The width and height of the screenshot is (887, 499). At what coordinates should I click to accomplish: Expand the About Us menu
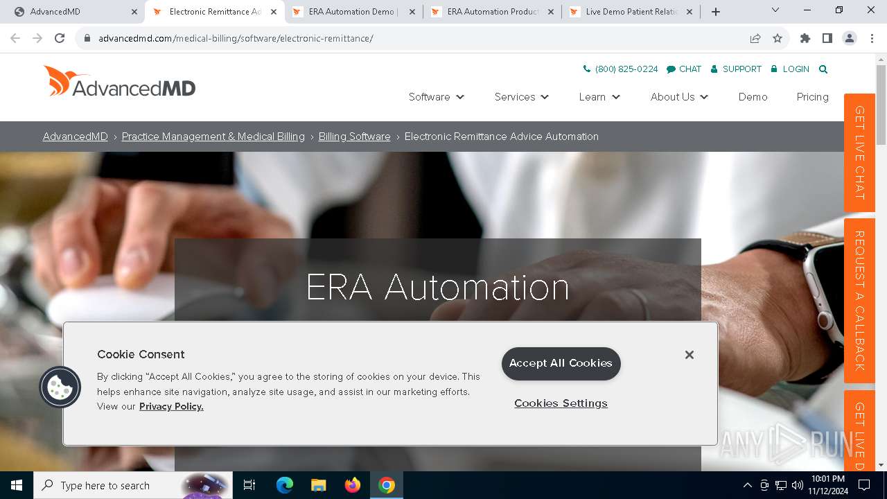(680, 97)
